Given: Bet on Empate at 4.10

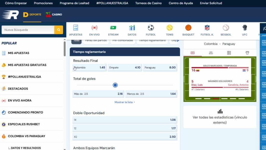Looking at the screenshot, I should tap(125, 67).
